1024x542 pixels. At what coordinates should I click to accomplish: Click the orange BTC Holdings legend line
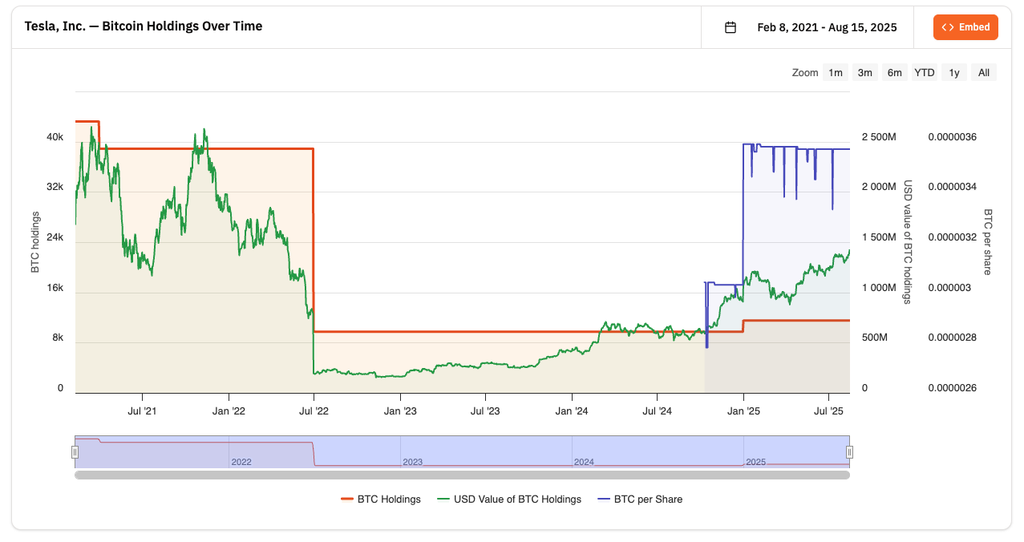(x=347, y=500)
